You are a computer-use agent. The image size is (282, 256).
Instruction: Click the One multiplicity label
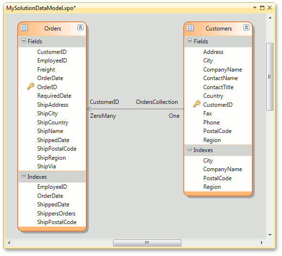tap(174, 116)
